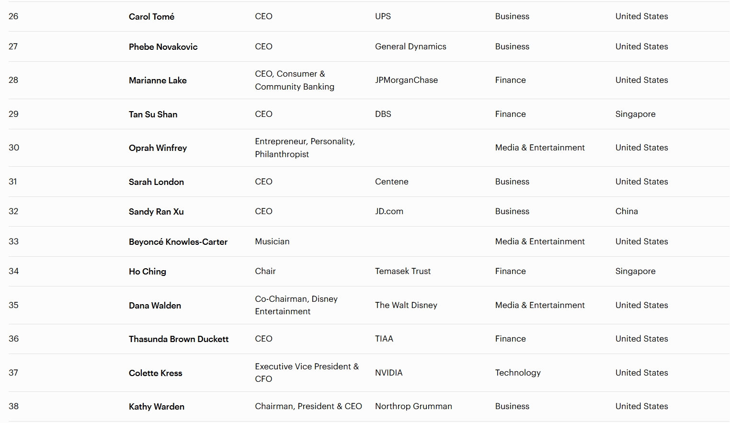Click the Temasek Trust organization cell
Viewport: 730px width, 423px height.
(x=402, y=271)
